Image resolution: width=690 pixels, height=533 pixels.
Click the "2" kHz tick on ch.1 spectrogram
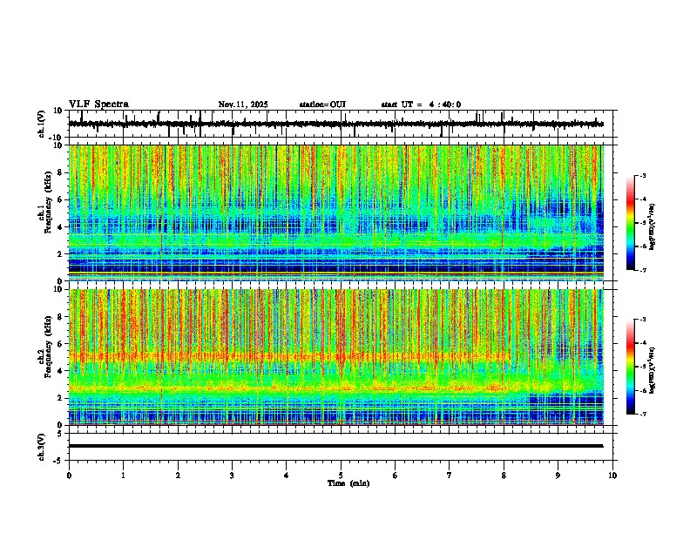pyautogui.click(x=61, y=253)
